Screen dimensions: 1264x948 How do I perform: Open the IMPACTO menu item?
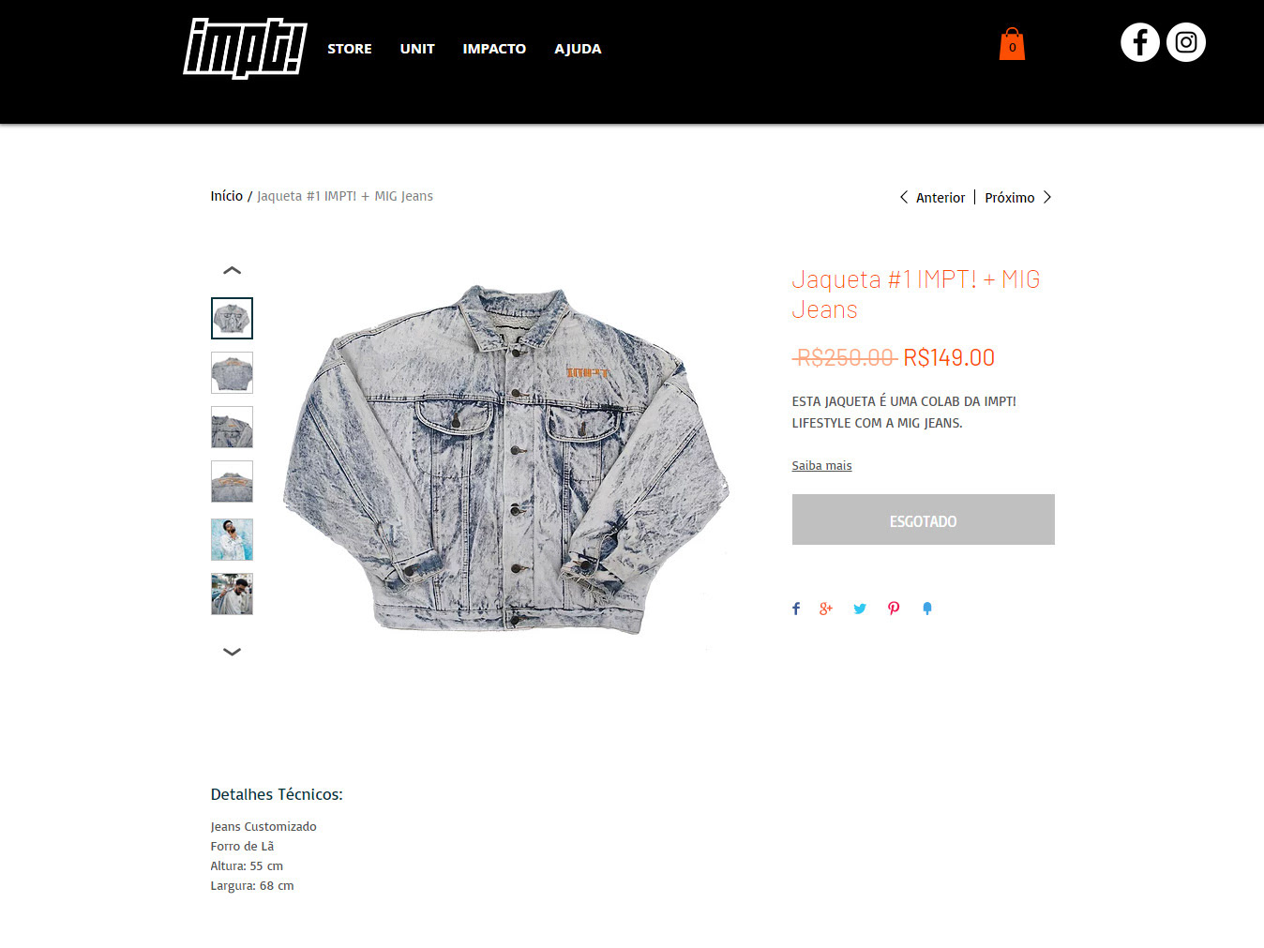(x=494, y=49)
